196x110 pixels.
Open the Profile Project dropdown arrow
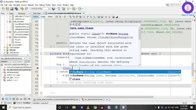click(x=83, y=9)
